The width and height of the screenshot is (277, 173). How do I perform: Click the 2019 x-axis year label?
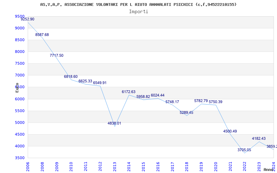(x=201, y=167)
